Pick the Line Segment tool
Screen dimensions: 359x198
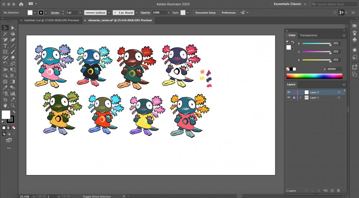point(13,46)
